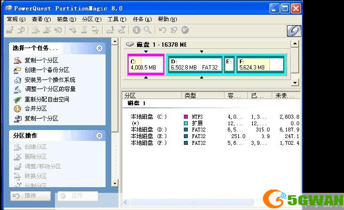The image size is (344, 210).
Task: Select the (*) extended partition row
Action: [x=212, y=123]
